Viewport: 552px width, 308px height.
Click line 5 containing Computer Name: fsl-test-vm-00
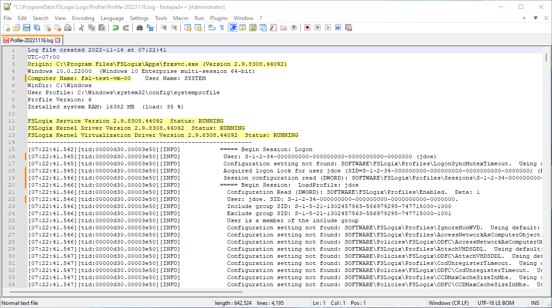[x=117, y=78]
